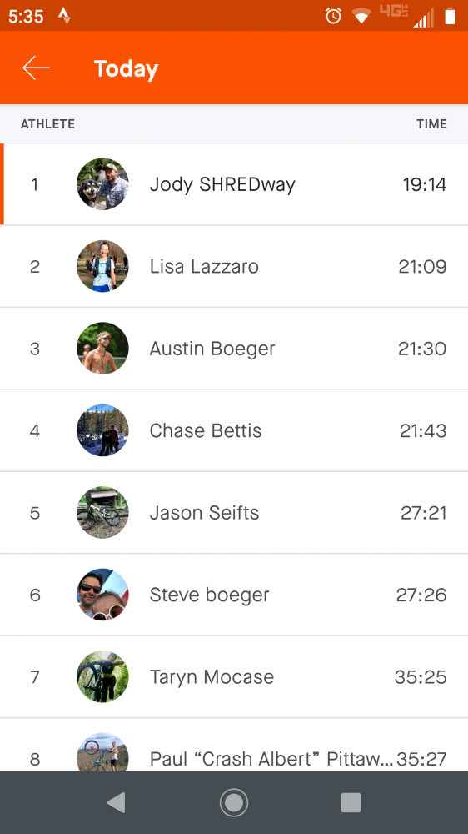The width and height of the screenshot is (468, 834).
Task: Tap the ATHLETE column header
Action: coord(47,124)
